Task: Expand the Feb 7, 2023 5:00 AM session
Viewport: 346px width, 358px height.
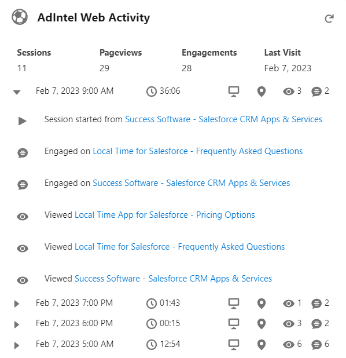Action: [17, 345]
